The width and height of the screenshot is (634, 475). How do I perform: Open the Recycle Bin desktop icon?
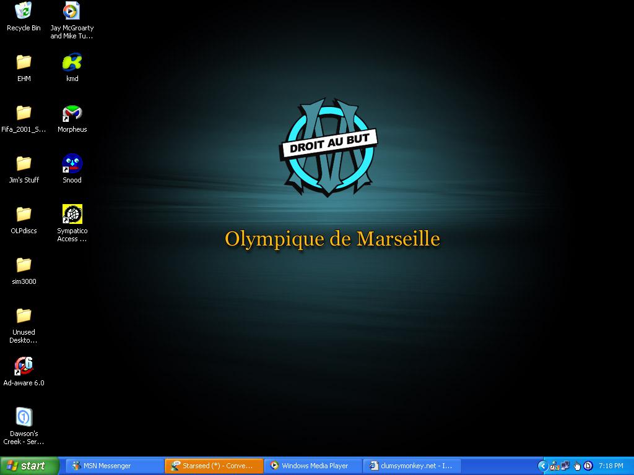point(24,11)
